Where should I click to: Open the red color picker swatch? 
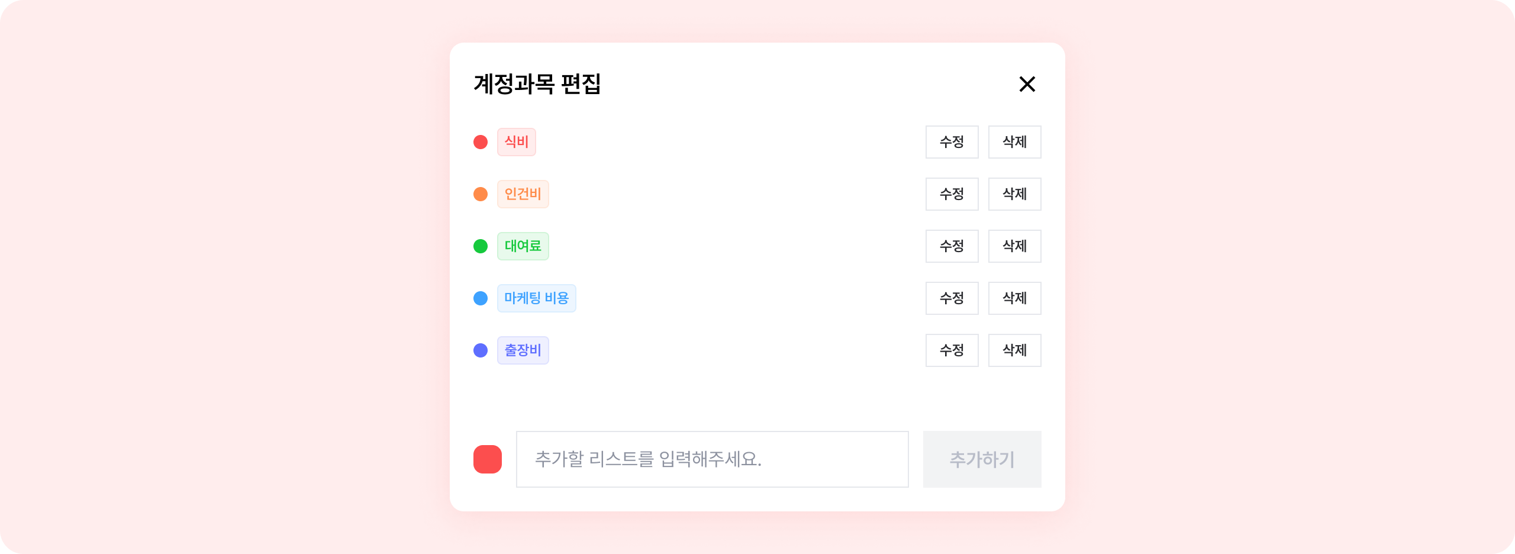coord(488,459)
